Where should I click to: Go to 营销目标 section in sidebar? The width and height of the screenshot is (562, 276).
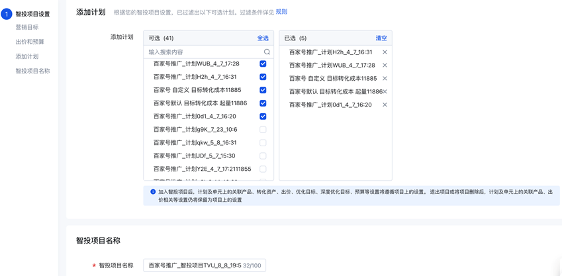click(x=27, y=28)
